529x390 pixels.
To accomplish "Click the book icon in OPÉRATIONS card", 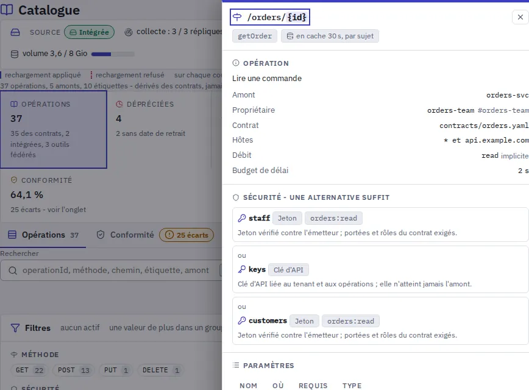I will click(14, 104).
